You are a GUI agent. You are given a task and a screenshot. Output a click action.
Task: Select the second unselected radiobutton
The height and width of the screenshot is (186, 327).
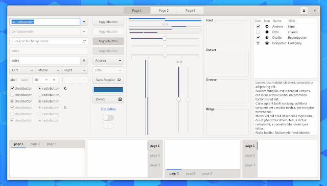coord(40,95)
